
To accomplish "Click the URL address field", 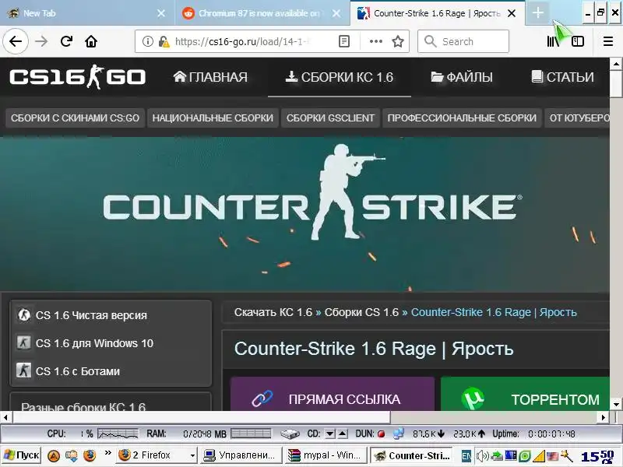I will tap(242, 41).
